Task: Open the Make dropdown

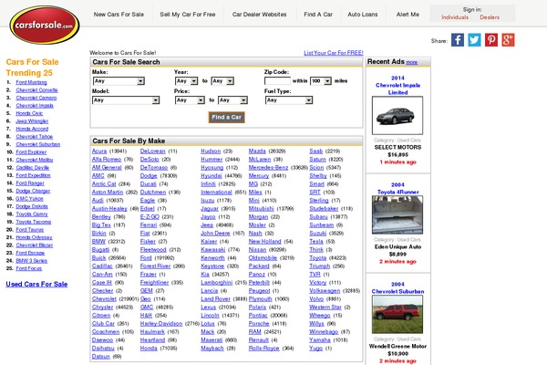Action: (119, 81)
